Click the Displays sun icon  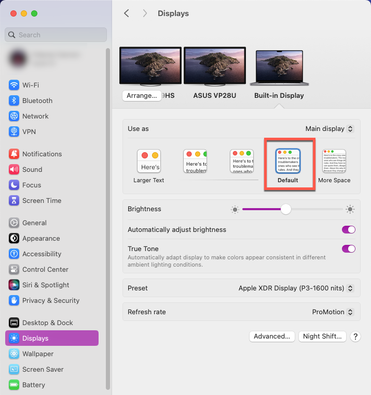click(x=14, y=339)
